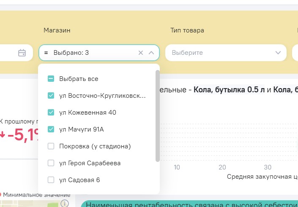
Task: Expand the Тип товара dropdown arrow
Action: [x=278, y=53]
